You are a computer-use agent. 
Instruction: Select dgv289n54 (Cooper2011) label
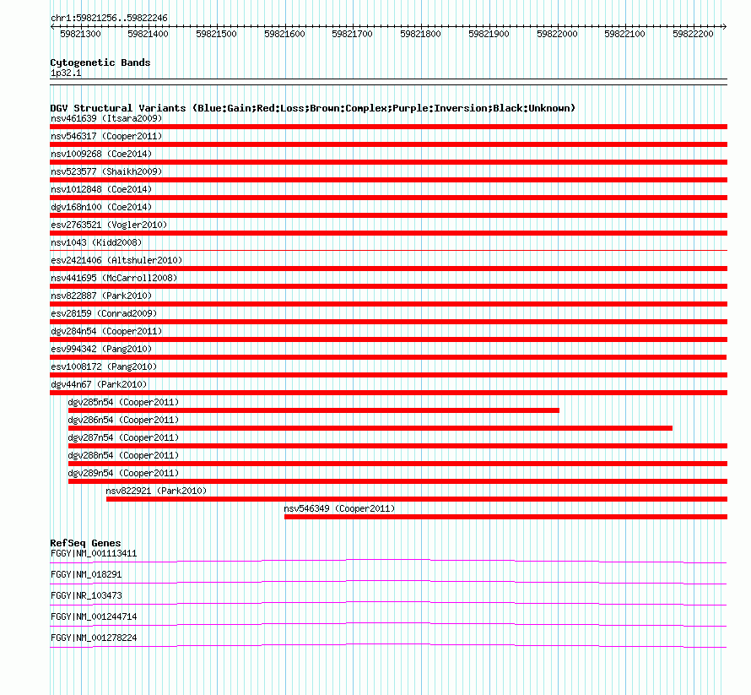coord(123,473)
